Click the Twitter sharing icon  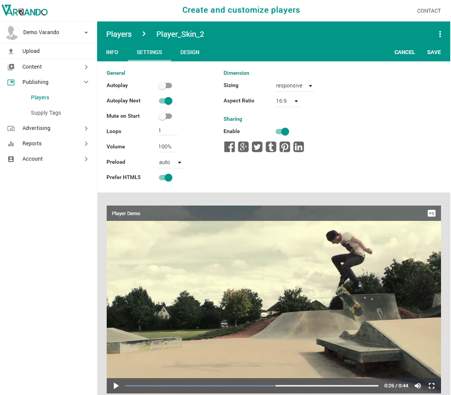click(x=257, y=146)
